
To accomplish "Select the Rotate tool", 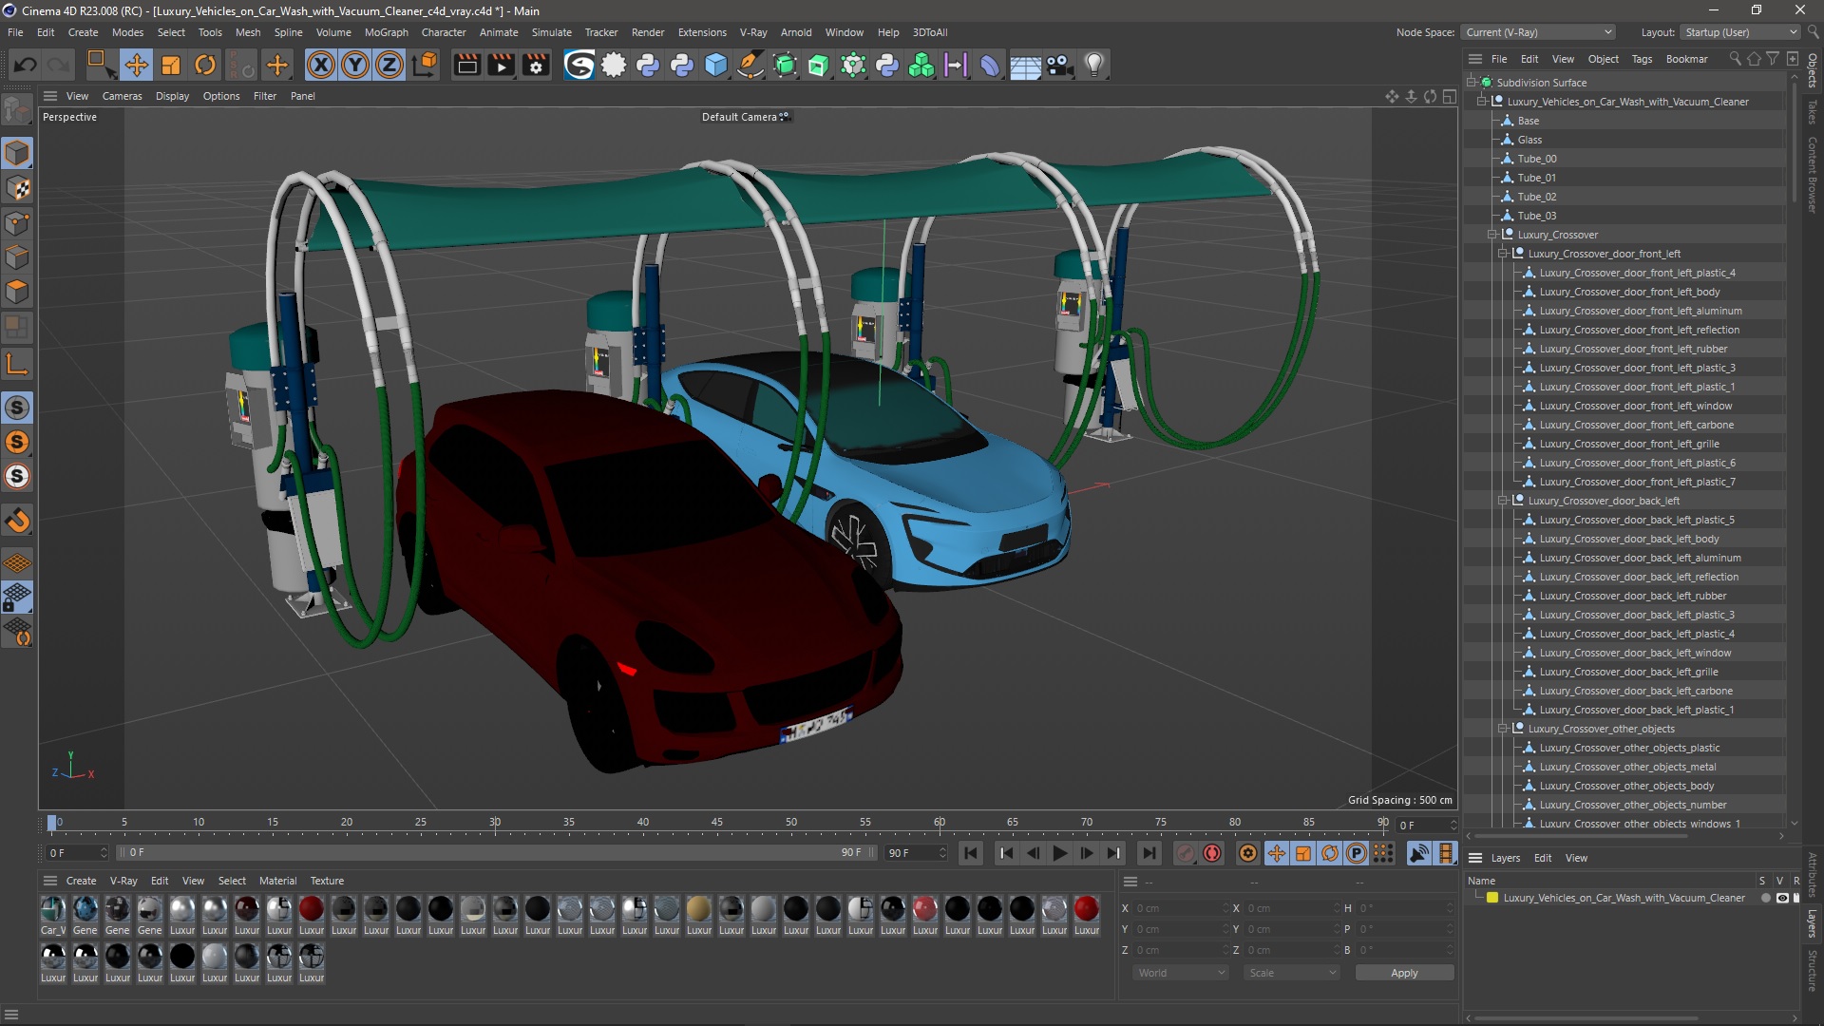I will coord(205,65).
